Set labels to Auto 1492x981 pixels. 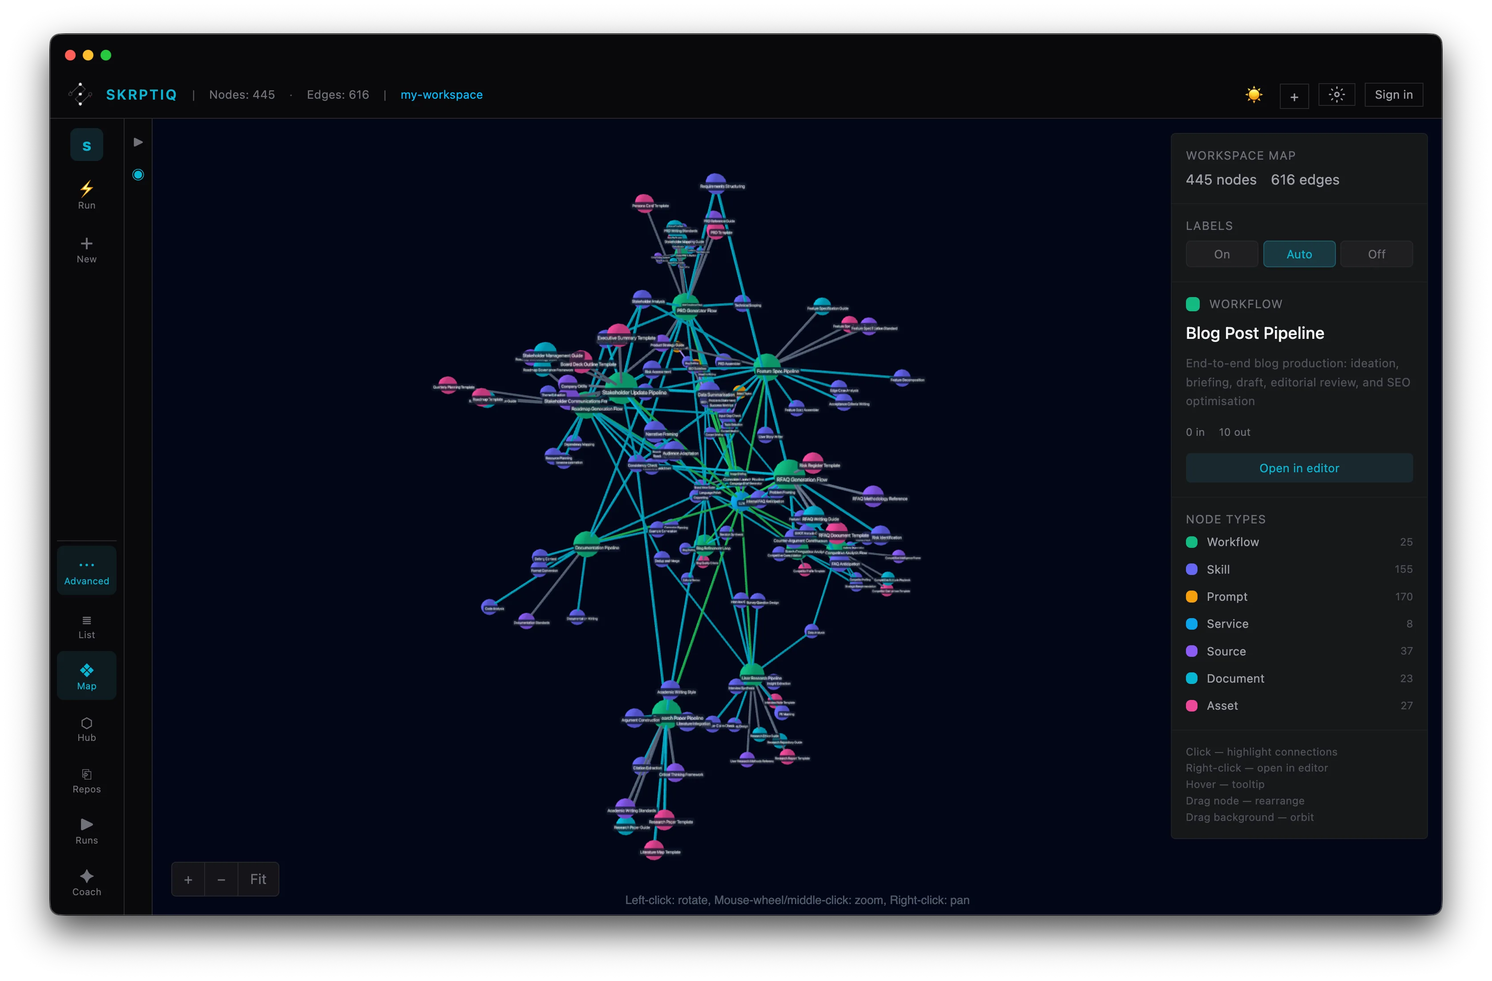(x=1299, y=254)
